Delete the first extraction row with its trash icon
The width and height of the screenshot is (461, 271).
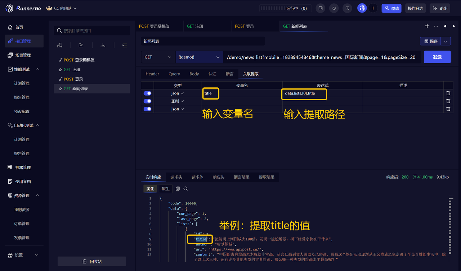tap(448, 93)
